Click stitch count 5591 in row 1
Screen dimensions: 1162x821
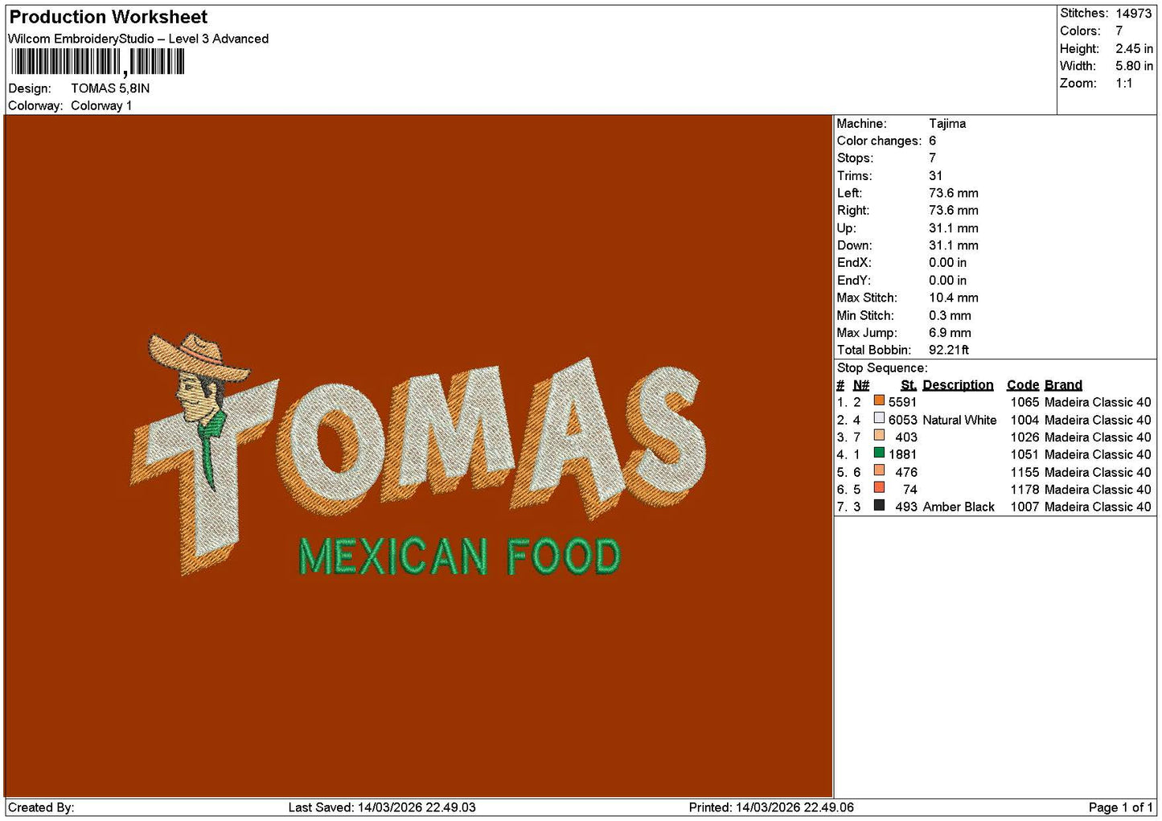click(902, 402)
